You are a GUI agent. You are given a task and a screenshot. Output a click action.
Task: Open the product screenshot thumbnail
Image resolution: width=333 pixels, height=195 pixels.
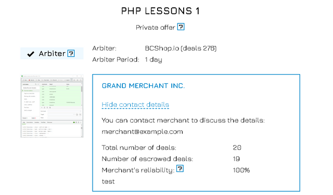52,106
